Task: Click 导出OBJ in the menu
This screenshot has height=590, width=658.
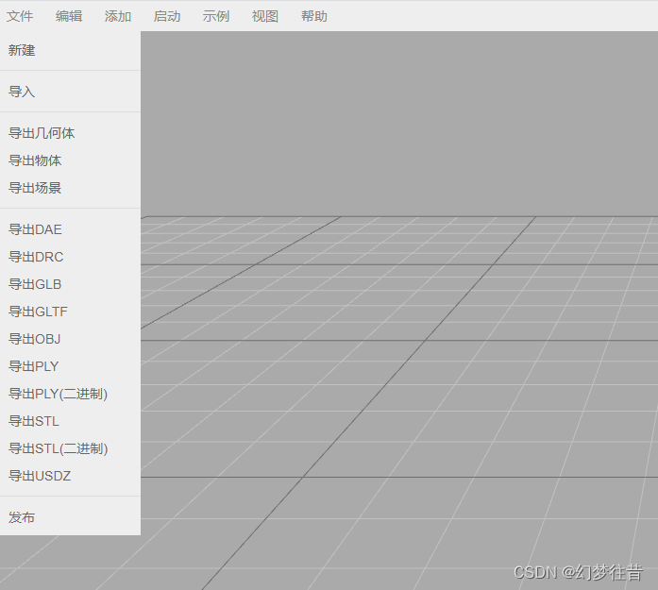Action: pos(70,339)
